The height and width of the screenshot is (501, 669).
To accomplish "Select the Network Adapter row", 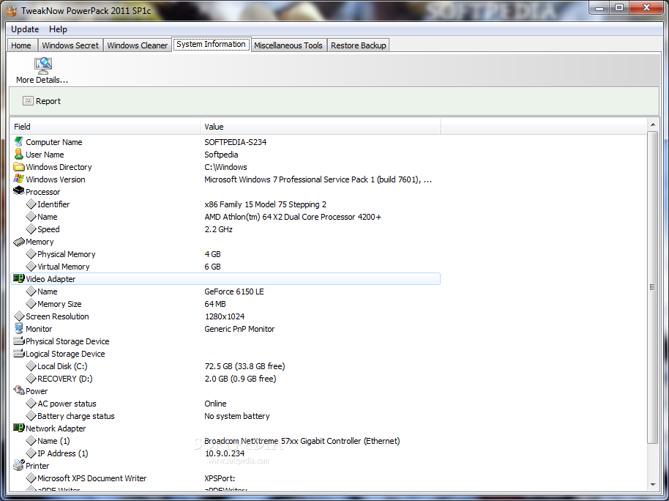I will tap(225, 428).
